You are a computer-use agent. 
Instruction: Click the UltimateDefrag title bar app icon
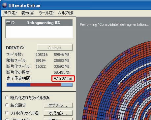pyautogui.click(x=5, y=5)
